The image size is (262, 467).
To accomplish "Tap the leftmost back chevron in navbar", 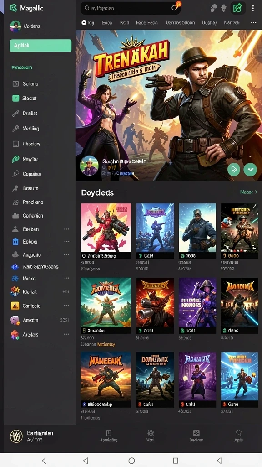I will point(44,461).
